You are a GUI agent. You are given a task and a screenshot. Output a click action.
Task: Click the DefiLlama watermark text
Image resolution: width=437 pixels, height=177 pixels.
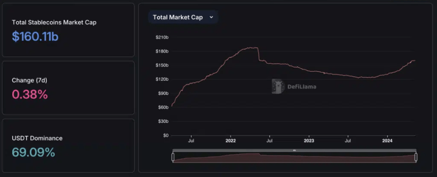pos(302,87)
